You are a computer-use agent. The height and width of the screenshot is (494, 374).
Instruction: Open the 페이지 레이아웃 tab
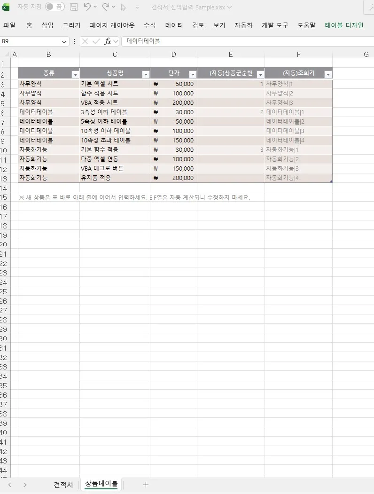[112, 25]
